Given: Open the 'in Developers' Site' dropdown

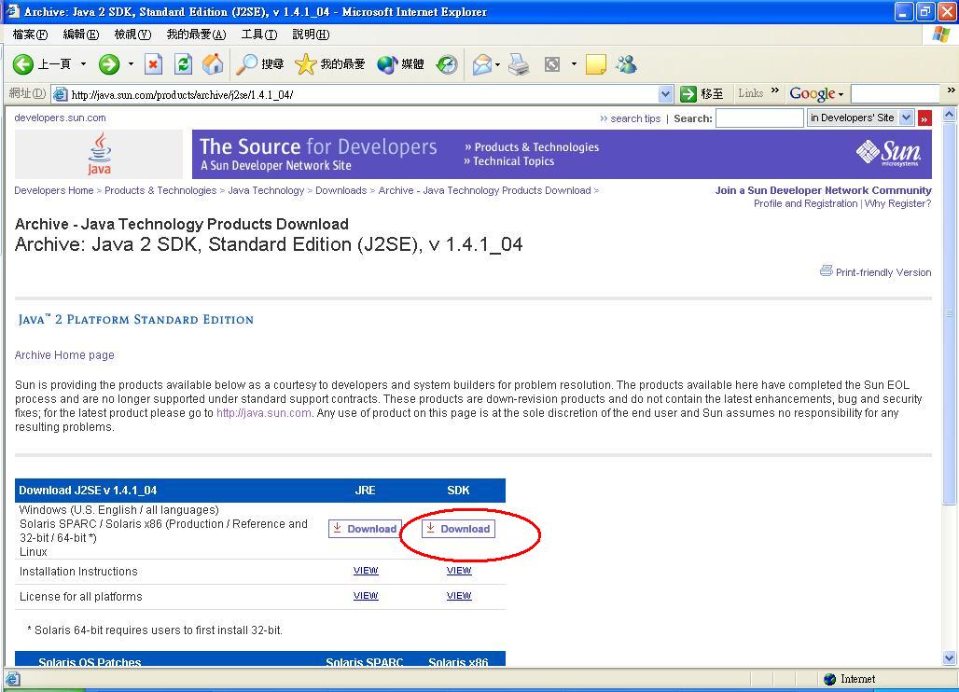Looking at the screenshot, I should (x=907, y=118).
